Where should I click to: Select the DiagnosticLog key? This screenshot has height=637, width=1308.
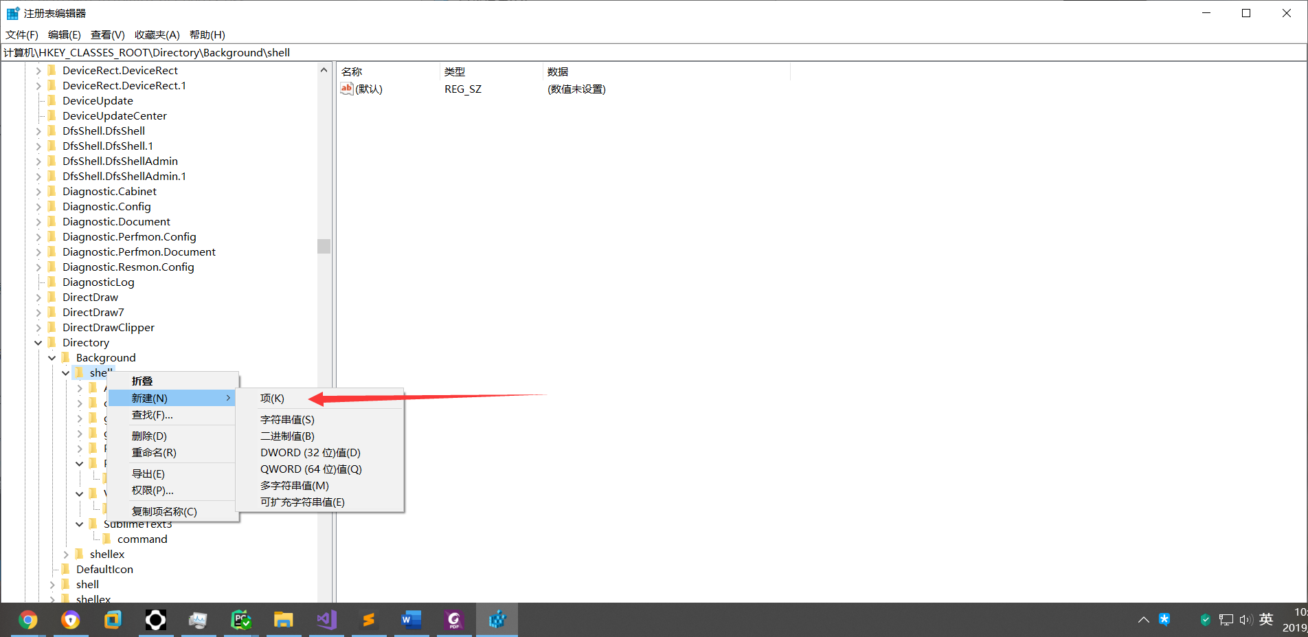click(x=98, y=282)
